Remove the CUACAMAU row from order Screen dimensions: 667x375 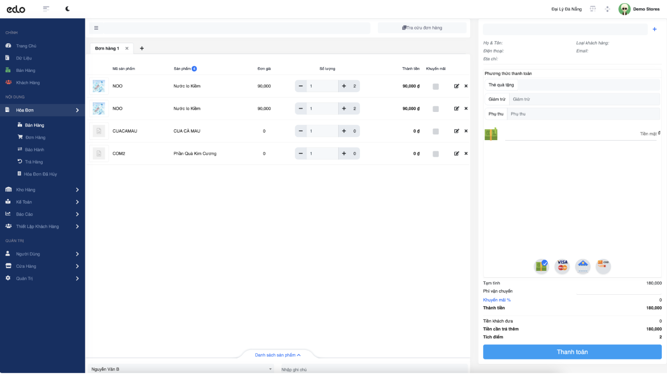coord(466,131)
